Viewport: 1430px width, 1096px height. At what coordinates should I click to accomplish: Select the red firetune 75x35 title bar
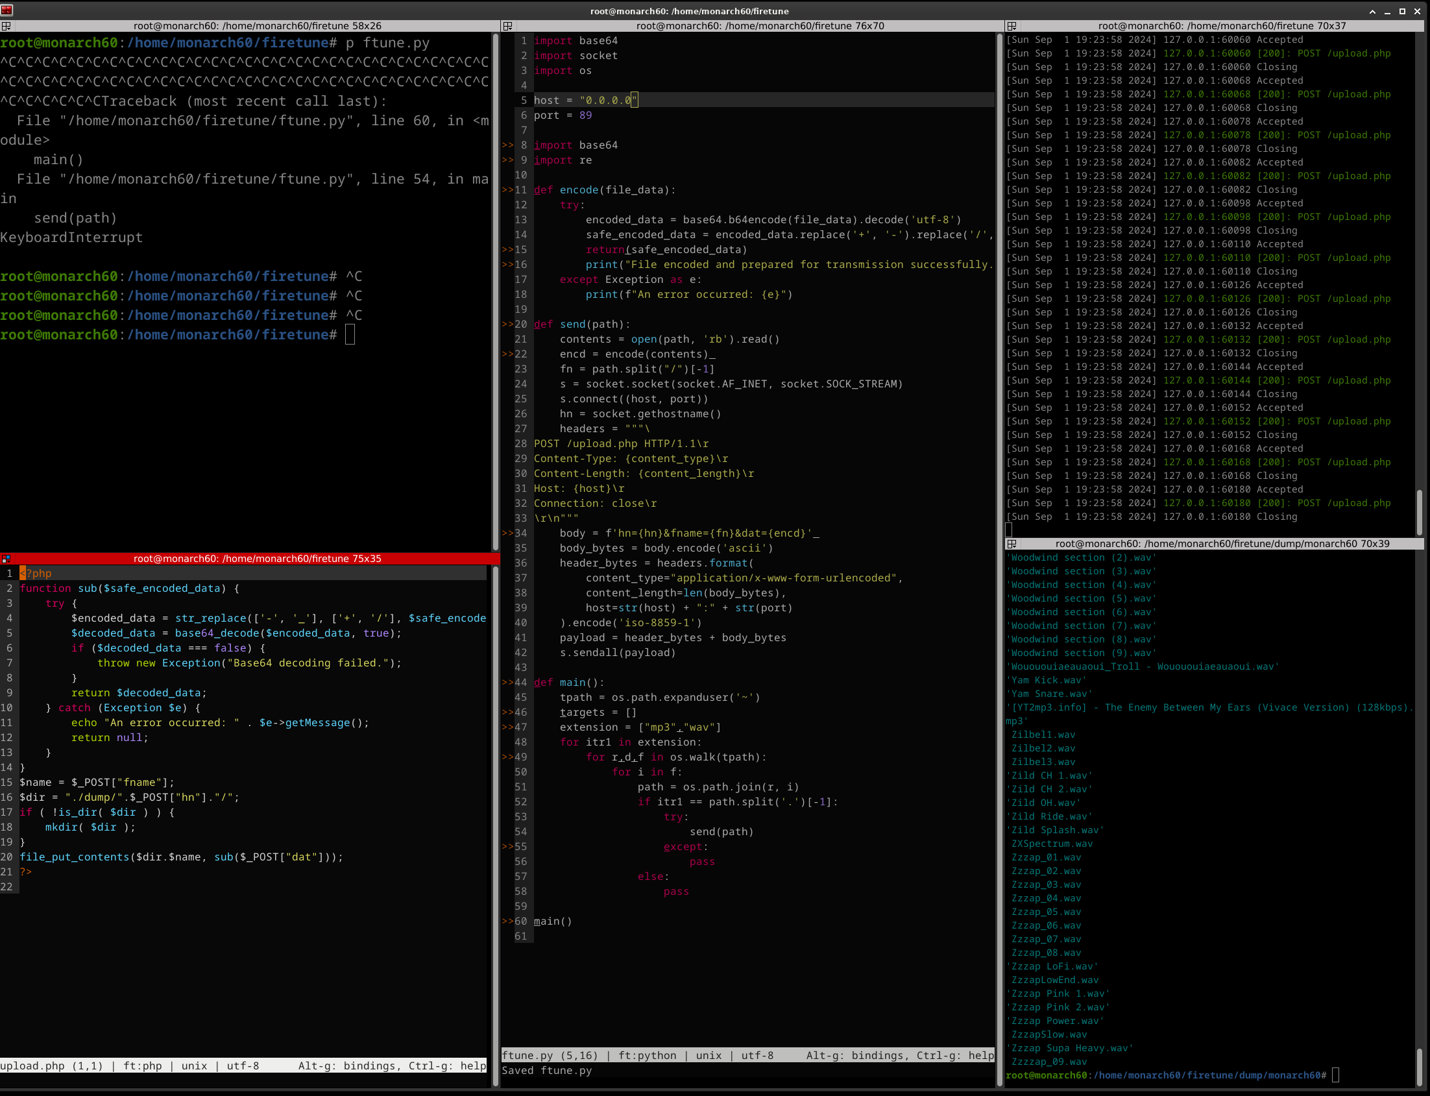click(257, 559)
